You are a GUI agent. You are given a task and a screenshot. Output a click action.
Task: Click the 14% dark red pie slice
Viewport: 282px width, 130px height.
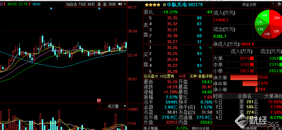[x=267, y=34]
